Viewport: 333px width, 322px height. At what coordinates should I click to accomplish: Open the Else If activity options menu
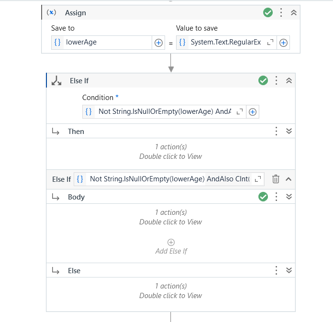click(x=276, y=81)
